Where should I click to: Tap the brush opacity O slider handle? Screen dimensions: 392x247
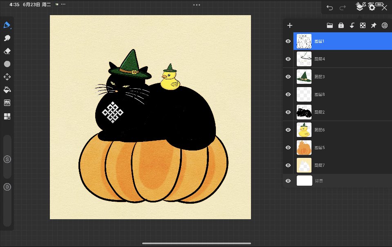(7, 187)
